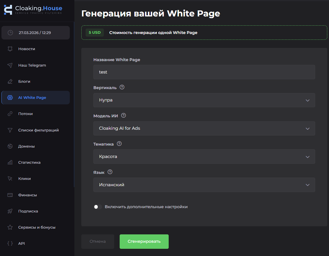Expand the Тематика dropdown showing Красота
The width and height of the screenshot is (329, 256).
(x=204, y=157)
